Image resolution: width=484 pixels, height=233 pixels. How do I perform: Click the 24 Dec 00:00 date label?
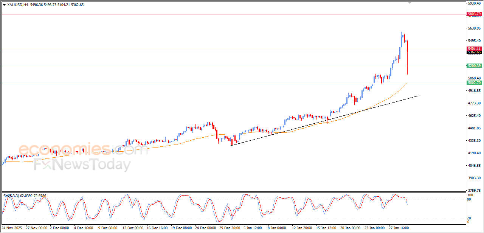(205, 228)
